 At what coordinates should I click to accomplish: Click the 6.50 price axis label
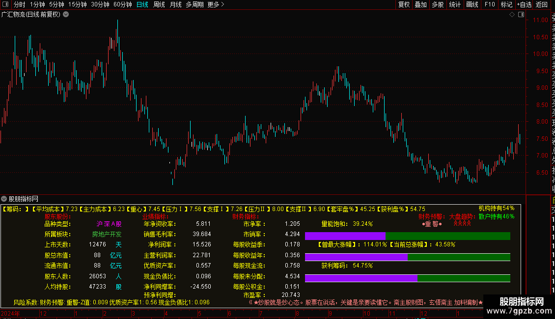click(542, 173)
